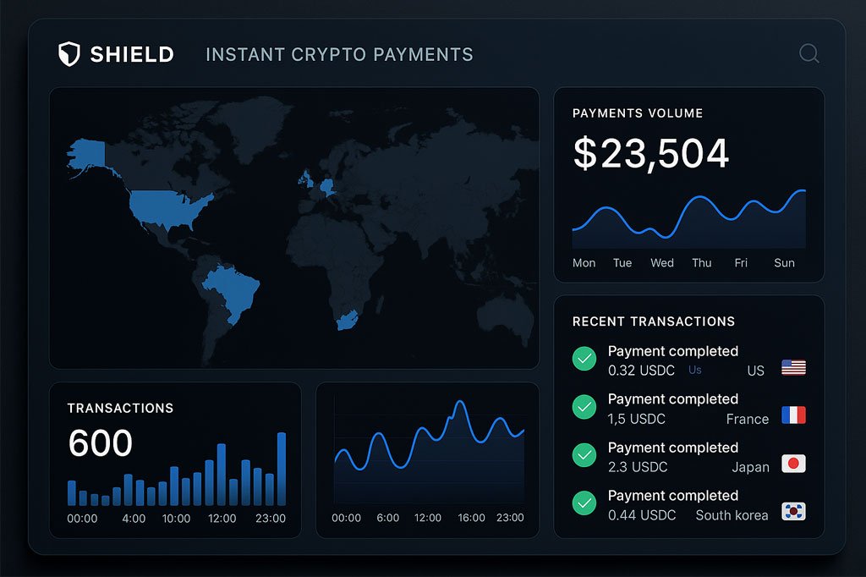Click the Instant Crypto Payments heading
Image resolution: width=866 pixels, height=577 pixels.
point(339,55)
